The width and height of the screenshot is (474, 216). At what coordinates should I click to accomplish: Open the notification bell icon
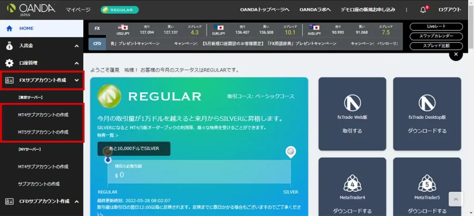click(423, 10)
